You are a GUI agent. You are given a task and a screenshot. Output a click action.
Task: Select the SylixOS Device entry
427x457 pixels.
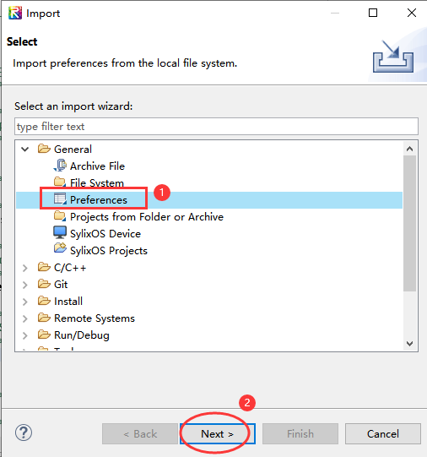pos(105,234)
